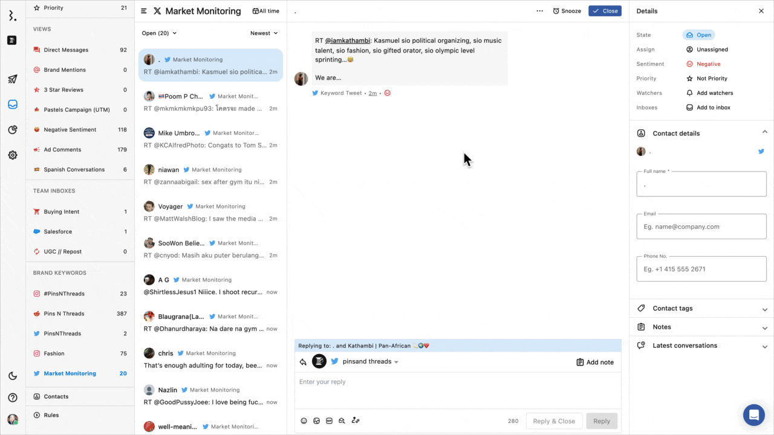
Task: Click the Snooze button
Action: [567, 11]
